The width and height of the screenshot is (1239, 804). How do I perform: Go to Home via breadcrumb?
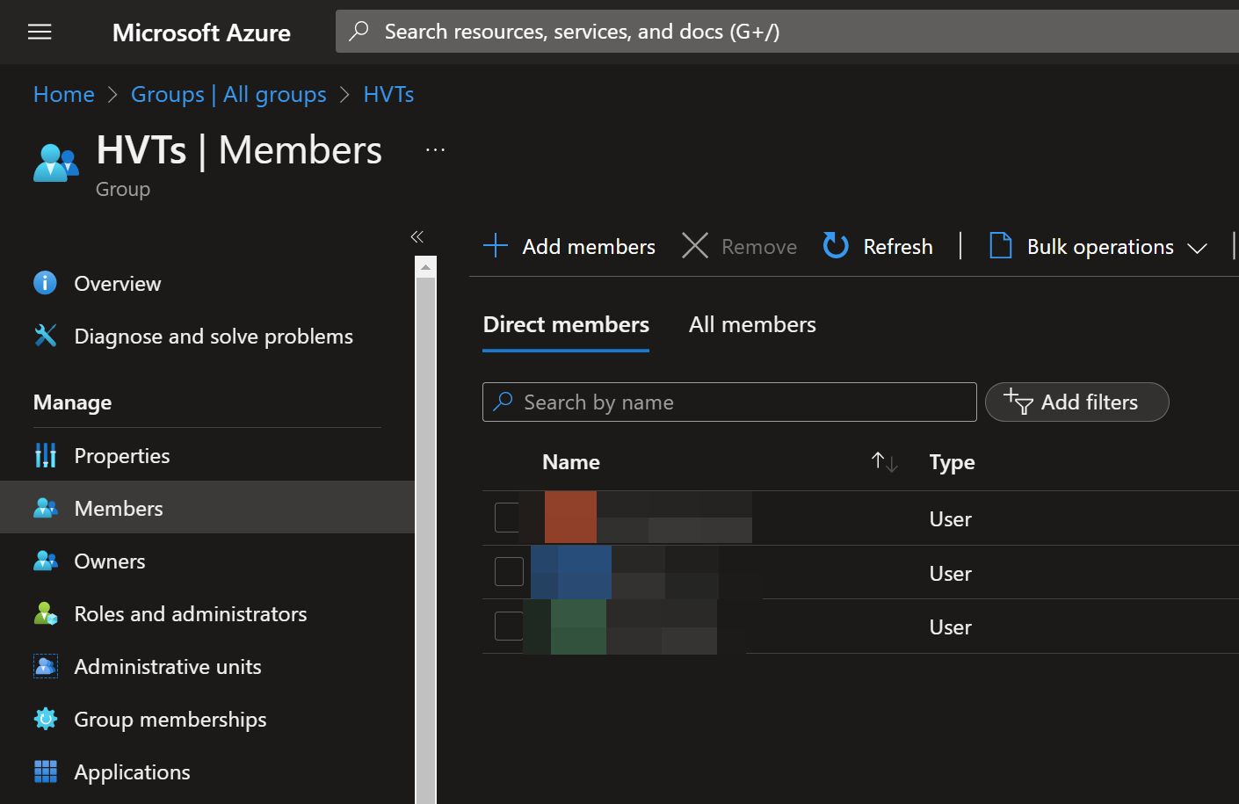coord(64,94)
